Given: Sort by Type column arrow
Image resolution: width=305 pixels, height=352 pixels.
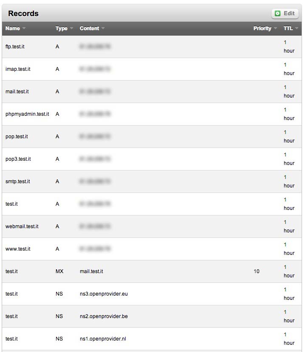Looking at the screenshot, I should tap(71, 28).
